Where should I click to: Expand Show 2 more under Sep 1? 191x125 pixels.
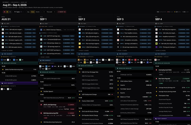point(45,57)
